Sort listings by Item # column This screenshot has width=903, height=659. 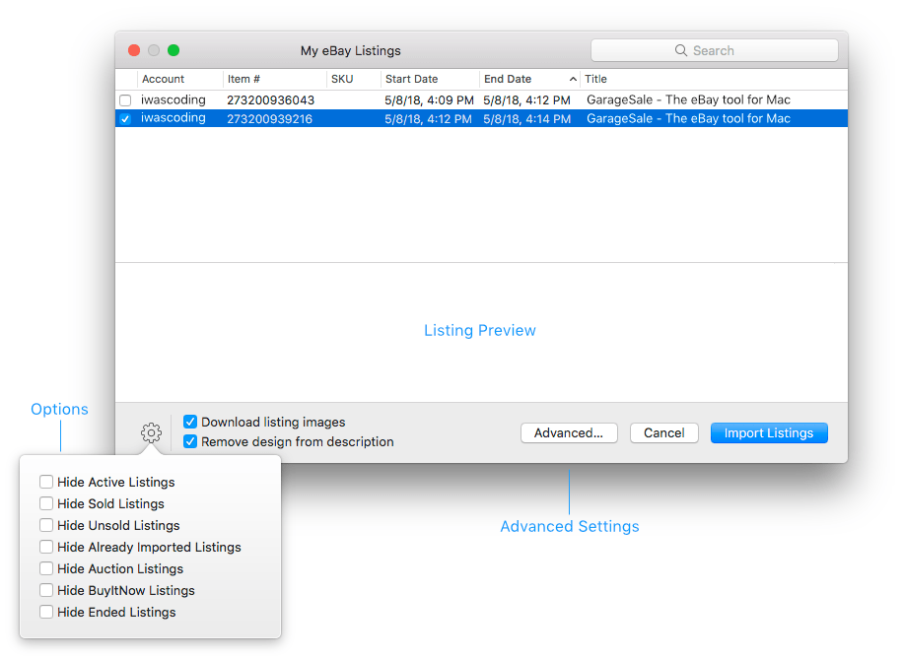(244, 79)
